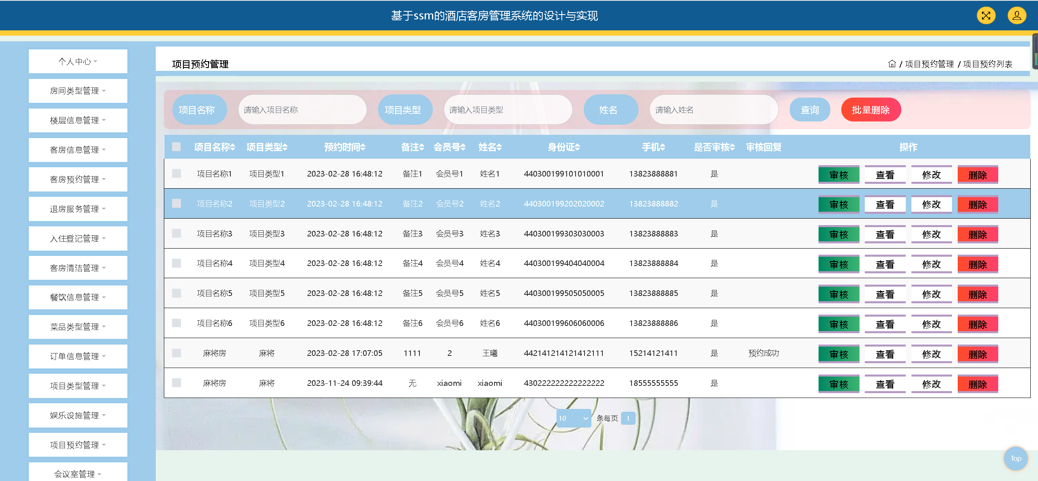Screen dimensions: 1038x481
Task: Sort by 手机 column arrows
Action: pyautogui.click(x=662, y=147)
